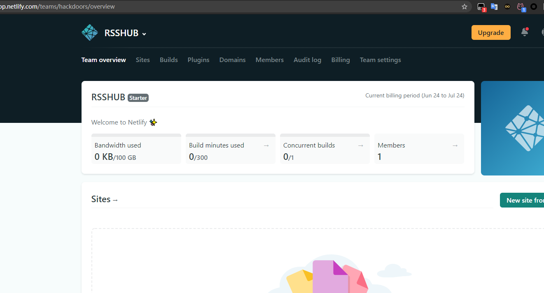Open the Sites section heading link
544x293 pixels.
coord(105,199)
